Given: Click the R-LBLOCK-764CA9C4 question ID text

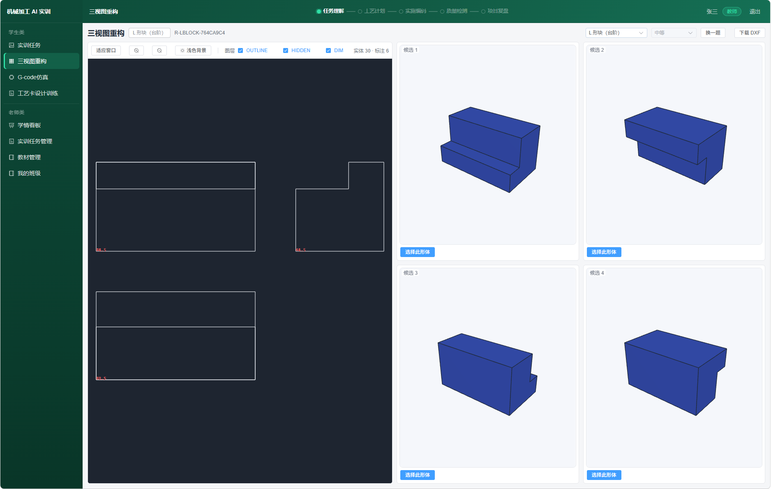Looking at the screenshot, I should [200, 33].
